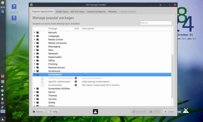Switch to the Stable Repo tab
The height and width of the screenshot is (122, 203).
point(62,12)
